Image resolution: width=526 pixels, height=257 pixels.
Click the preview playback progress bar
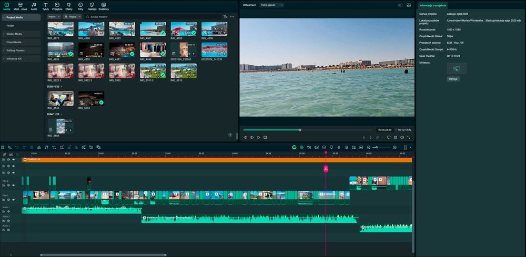tap(307, 130)
